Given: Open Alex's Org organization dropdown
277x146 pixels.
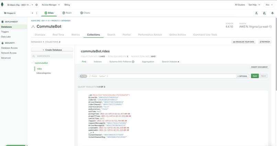Looking at the screenshot, I should coord(20,5).
